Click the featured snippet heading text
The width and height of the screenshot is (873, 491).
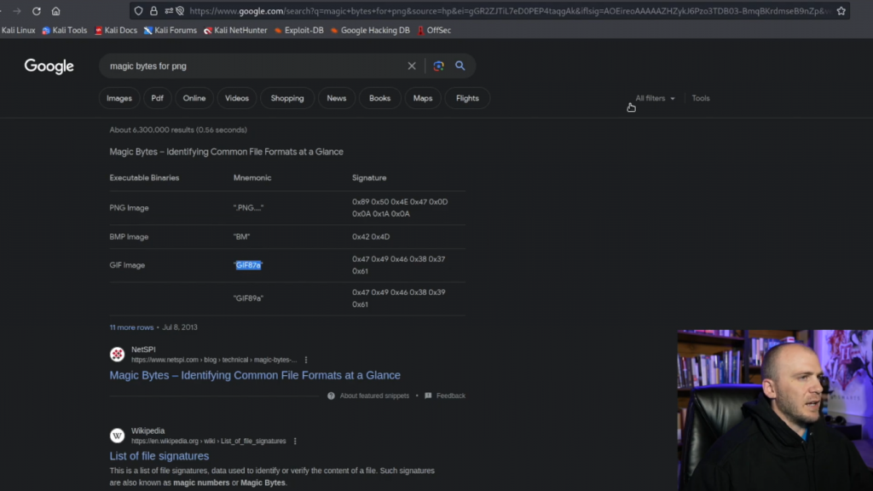click(x=226, y=152)
